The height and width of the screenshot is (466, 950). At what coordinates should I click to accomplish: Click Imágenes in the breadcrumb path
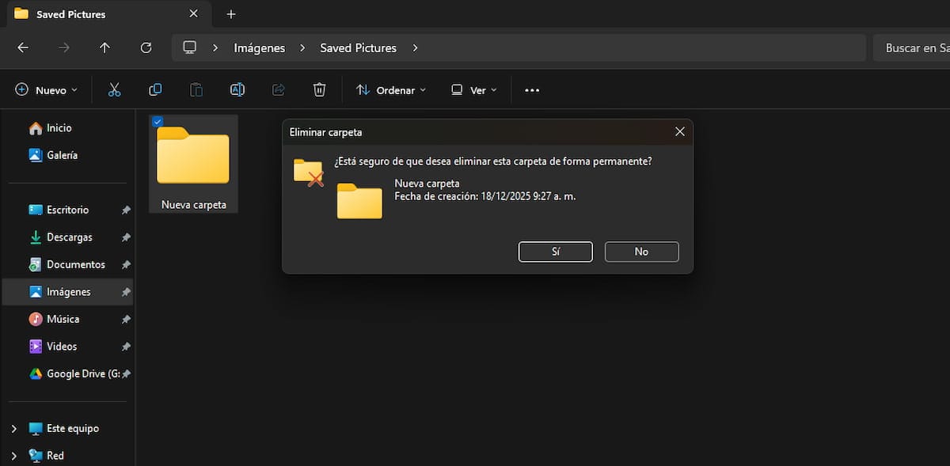pyautogui.click(x=259, y=47)
